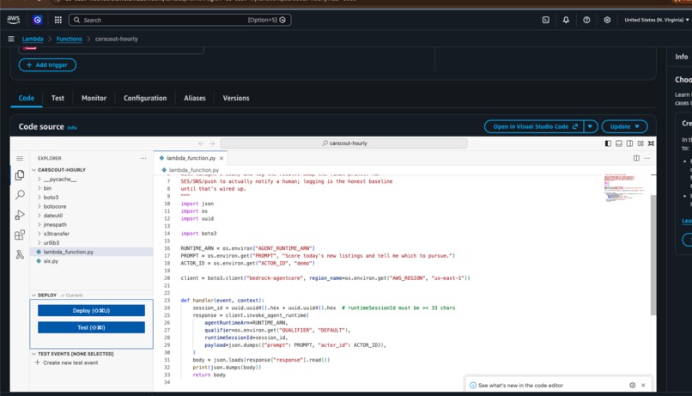Image resolution: width=692 pixels, height=396 pixels.
Task: Click the Deploy button
Action: (x=91, y=311)
